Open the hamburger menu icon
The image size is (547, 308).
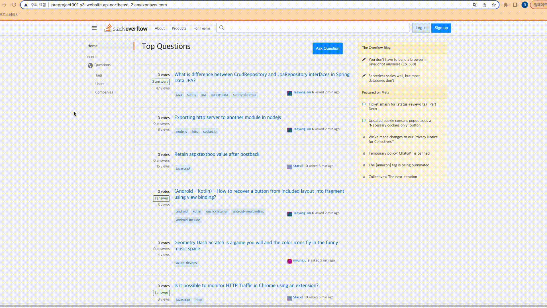94,28
